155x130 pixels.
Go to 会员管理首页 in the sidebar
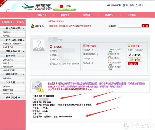coord(7,22)
